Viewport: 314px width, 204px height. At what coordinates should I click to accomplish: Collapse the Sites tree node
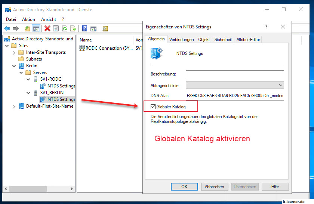(x=7, y=46)
